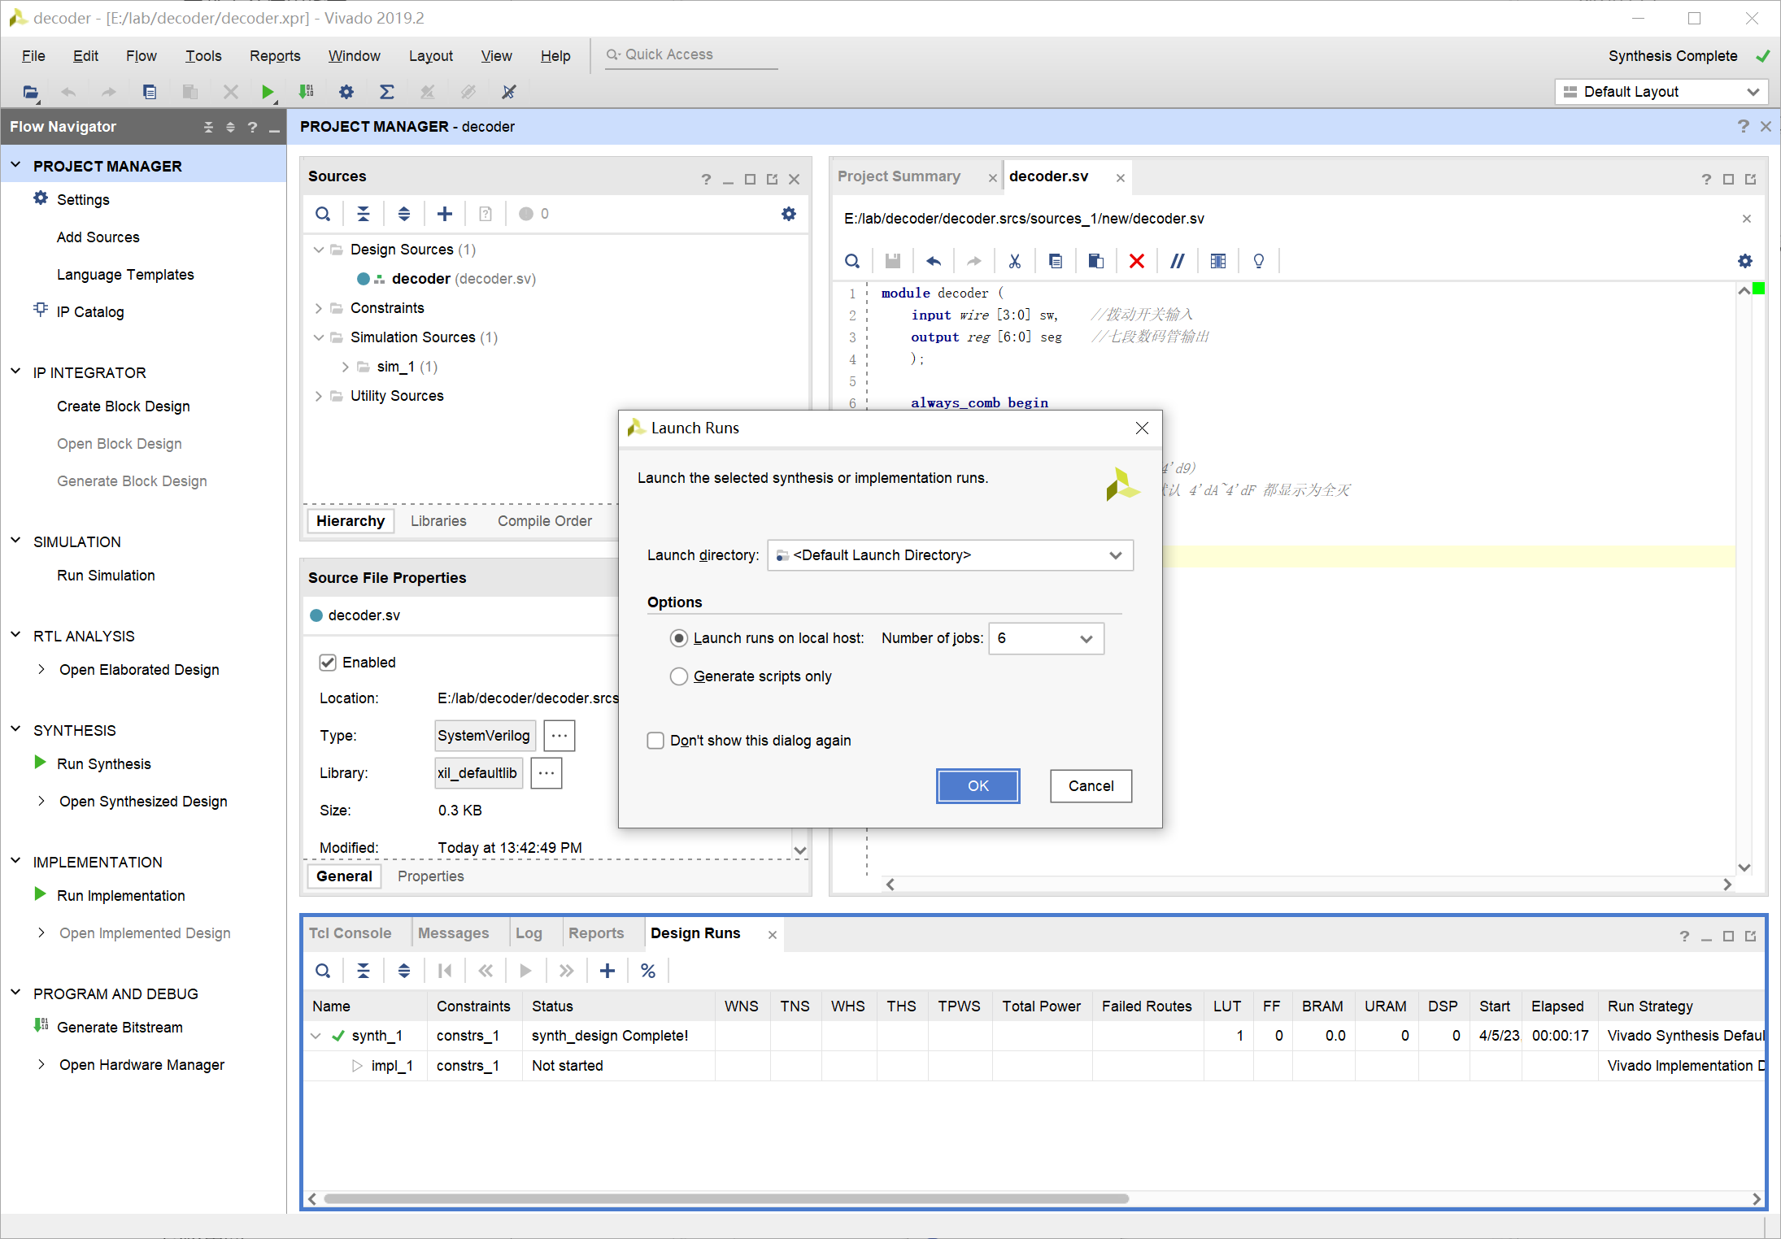Select Generate scripts only option
This screenshot has width=1781, height=1239.
click(679, 676)
